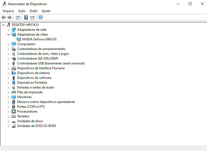Go forward with the toolbar forward arrow

(9, 17)
